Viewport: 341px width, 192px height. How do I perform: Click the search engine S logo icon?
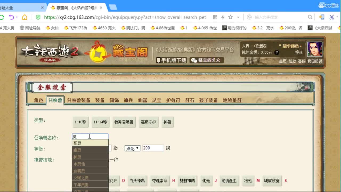click(x=249, y=17)
